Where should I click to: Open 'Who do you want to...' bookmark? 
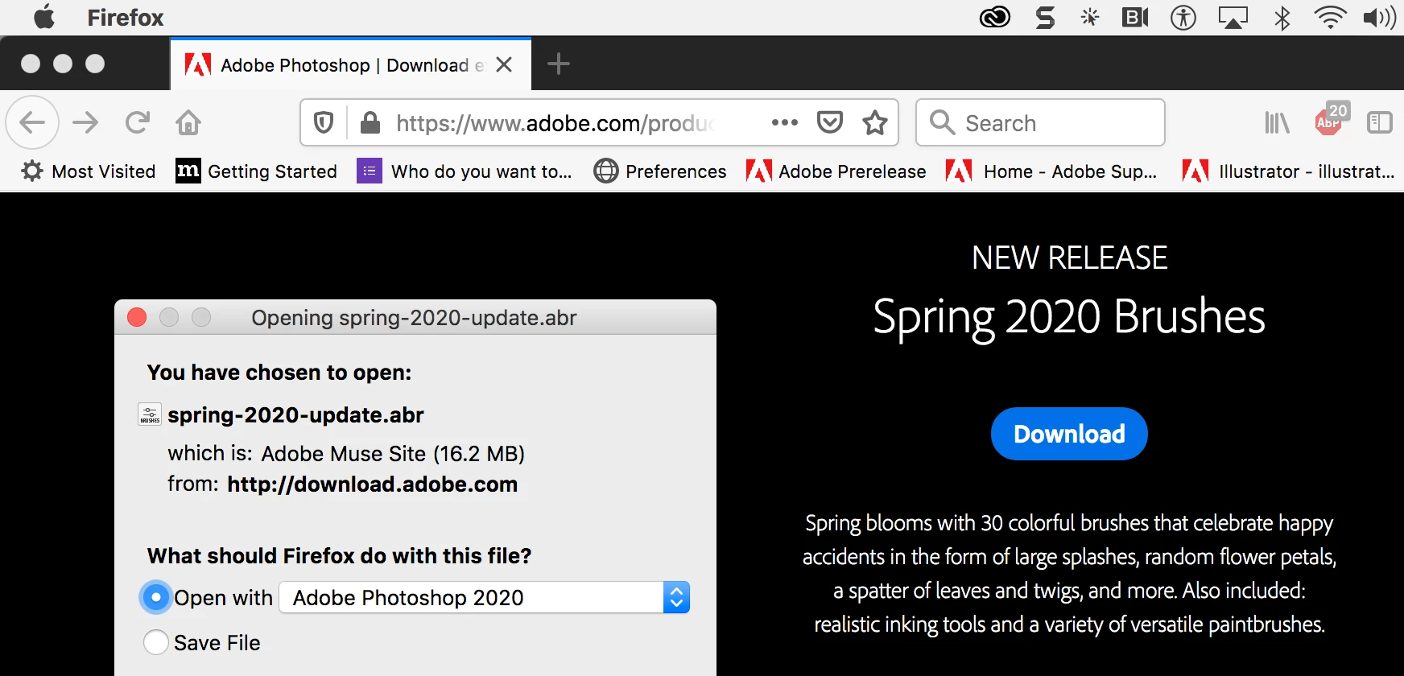465,171
